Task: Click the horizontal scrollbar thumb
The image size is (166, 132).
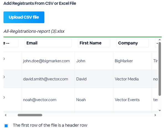Action: [x=30, y=115]
